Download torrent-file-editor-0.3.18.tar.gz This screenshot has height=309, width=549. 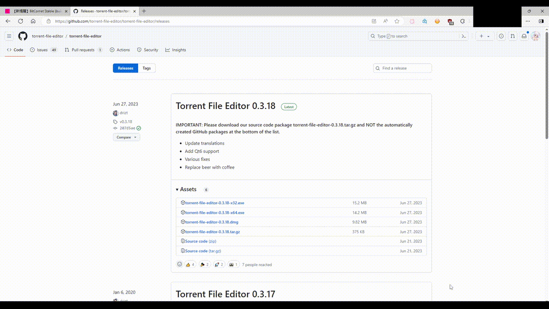click(x=212, y=232)
